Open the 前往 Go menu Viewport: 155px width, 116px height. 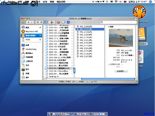[45, 2]
